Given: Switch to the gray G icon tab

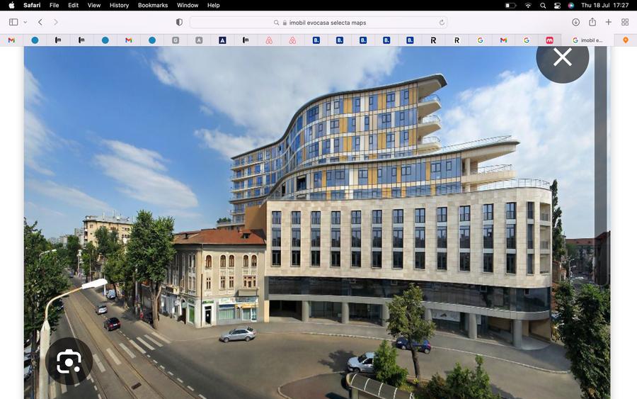Looking at the screenshot, I should [175, 40].
